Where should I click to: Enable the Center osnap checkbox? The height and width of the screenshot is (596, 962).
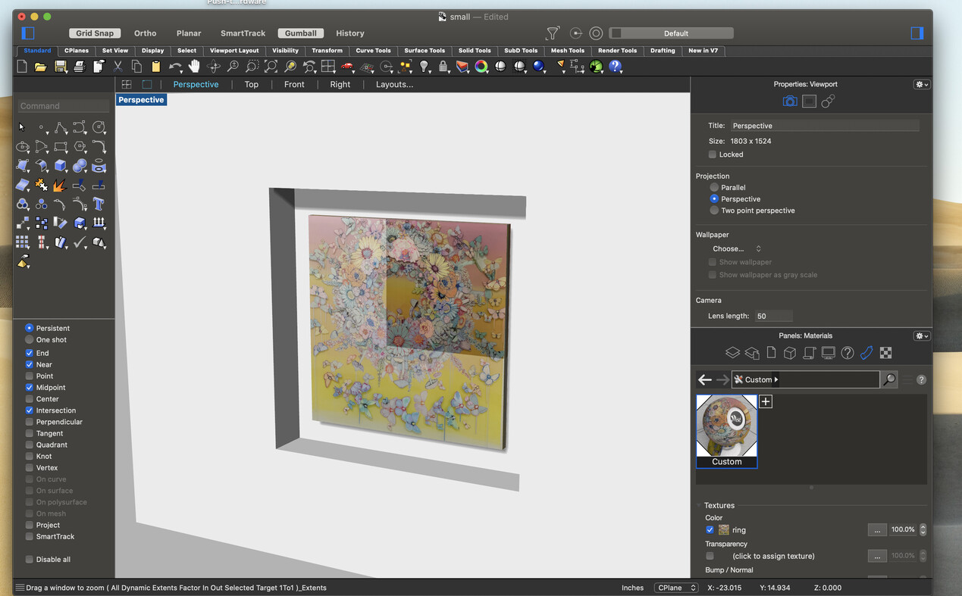click(x=30, y=399)
